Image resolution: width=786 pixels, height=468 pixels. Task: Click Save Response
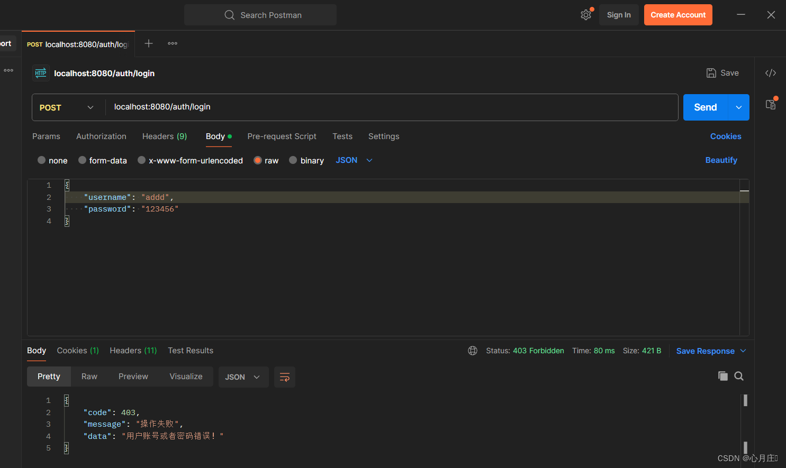706,351
